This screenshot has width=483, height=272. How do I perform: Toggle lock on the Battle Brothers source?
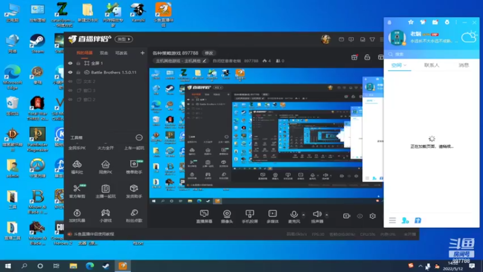78,73
